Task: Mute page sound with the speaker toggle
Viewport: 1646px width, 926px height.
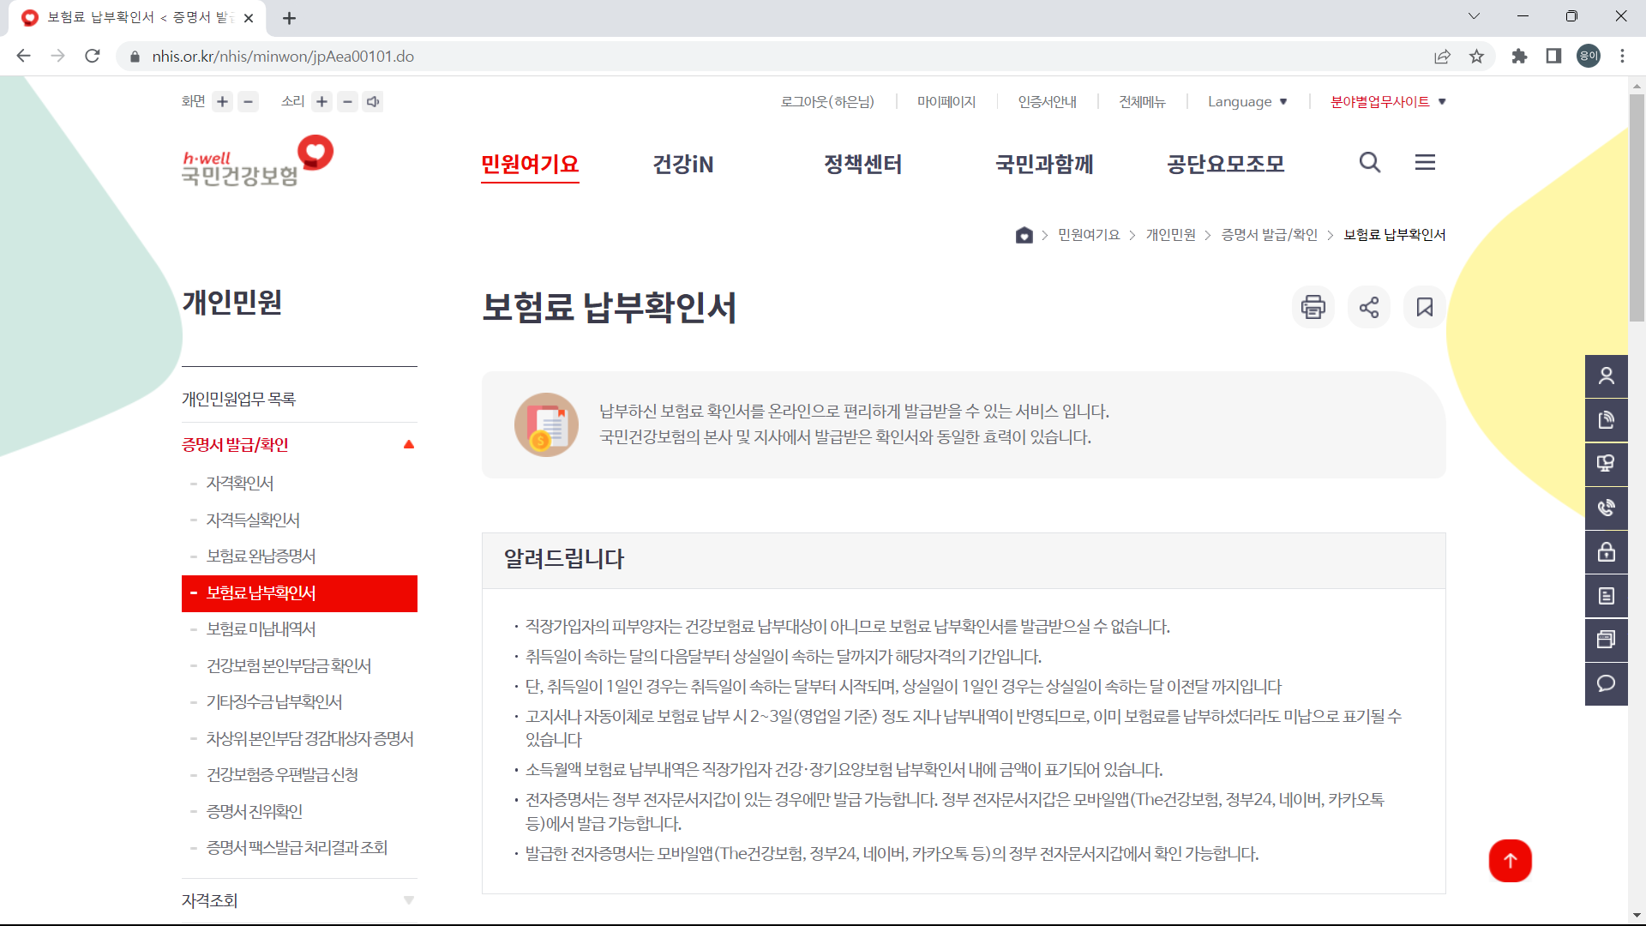Action: (x=373, y=101)
